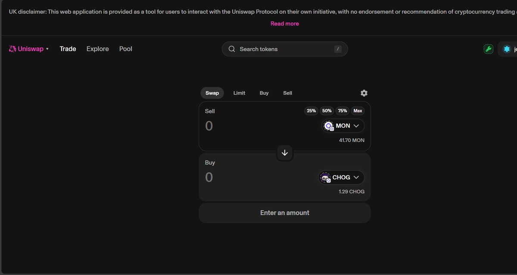Screen dimensions: 517x275
Task: Click the Search tokens field
Action: 285,49
